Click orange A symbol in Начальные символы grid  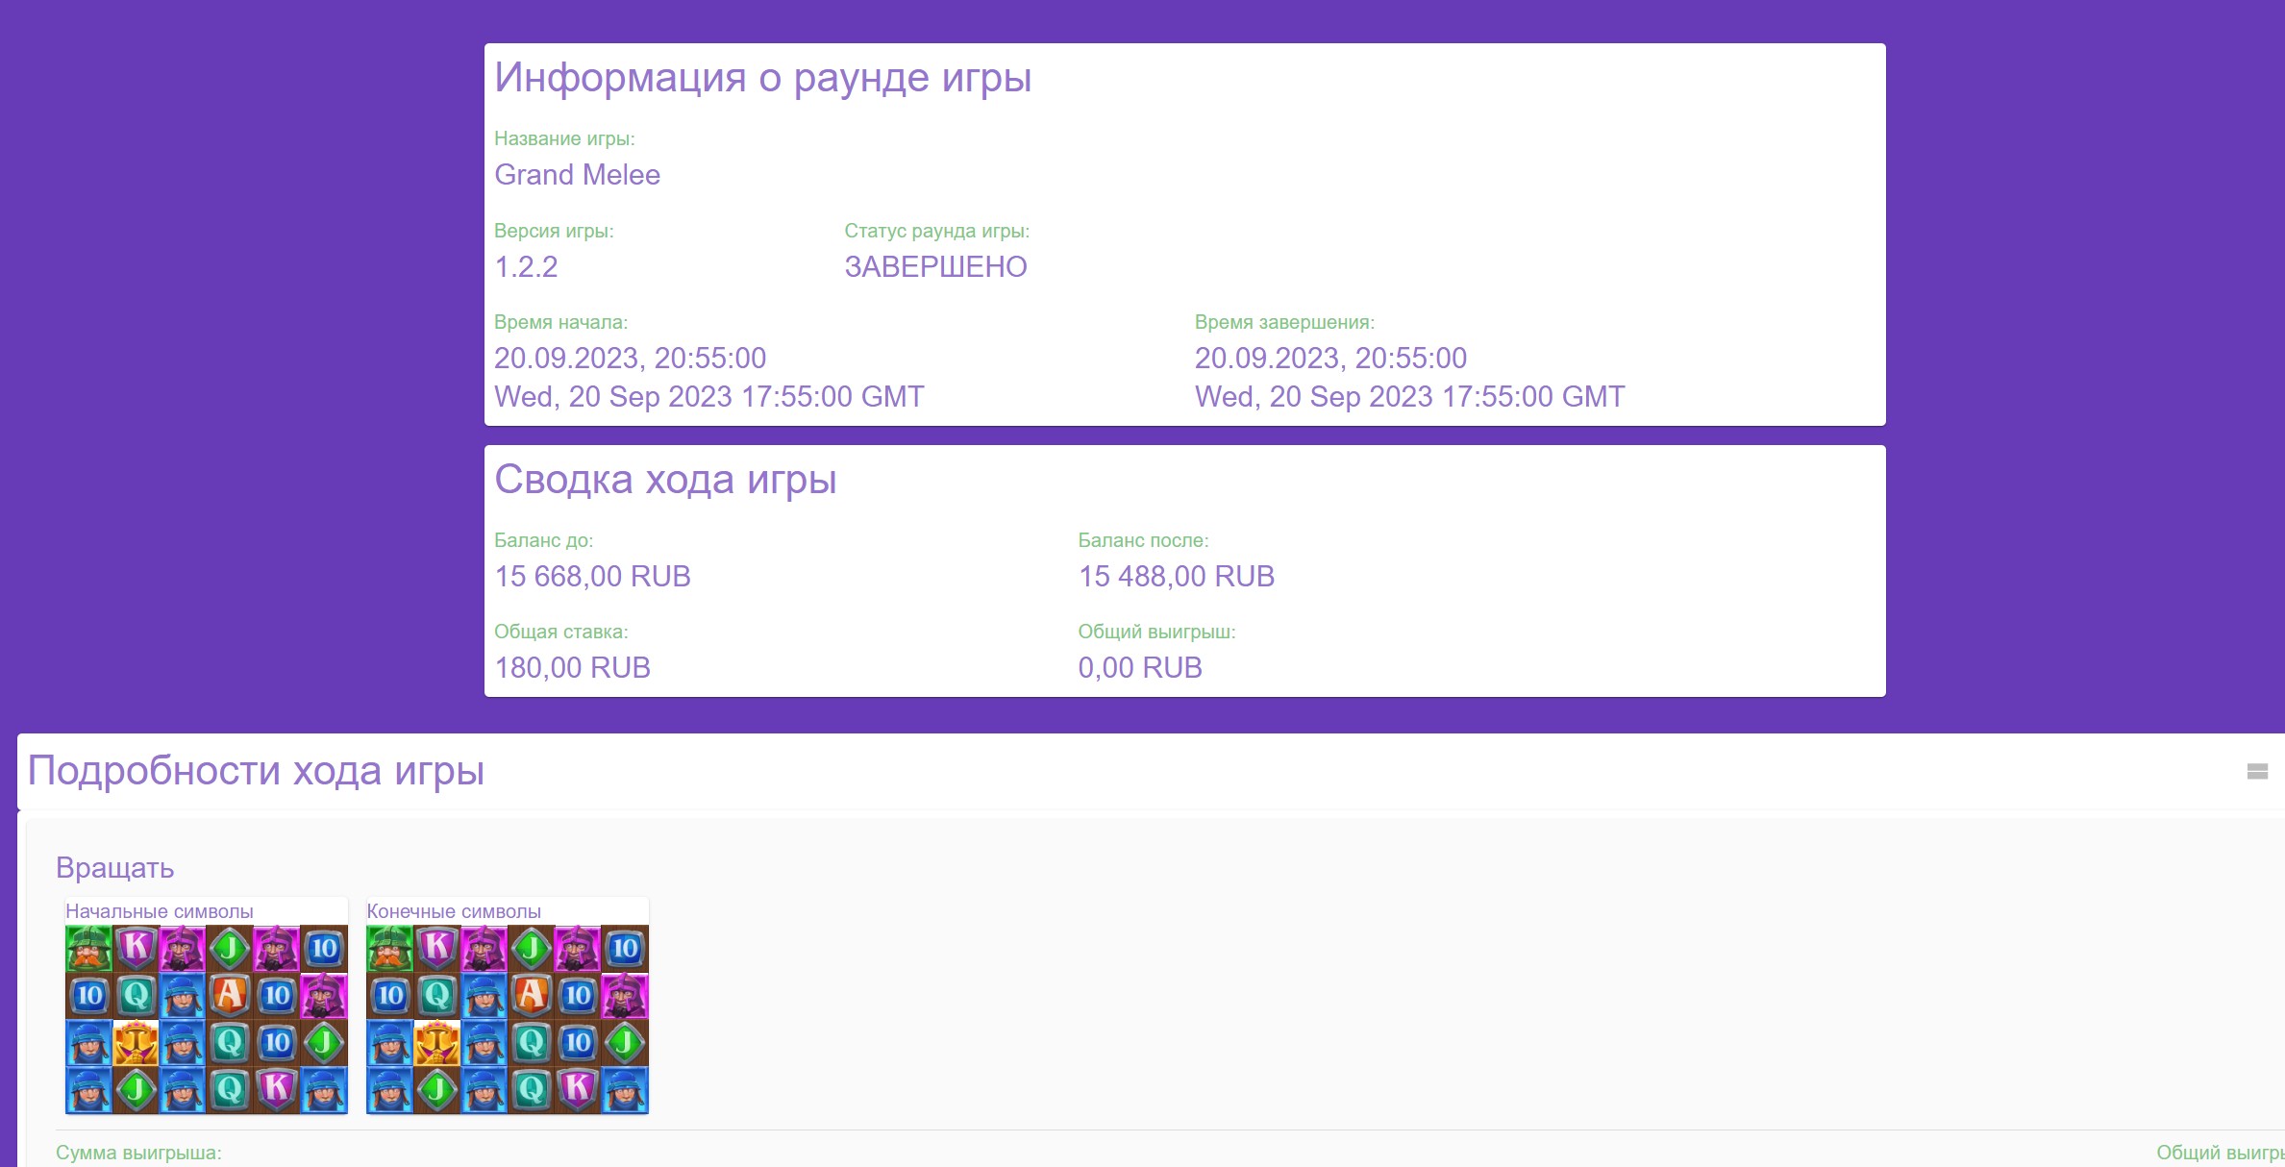point(230,995)
